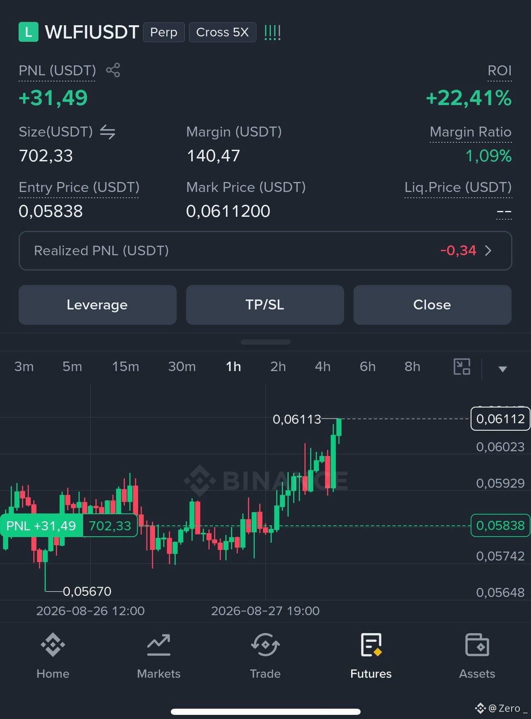Tap the Margin Ratio label
Viewport: 531px width, 719px height.
471,132
